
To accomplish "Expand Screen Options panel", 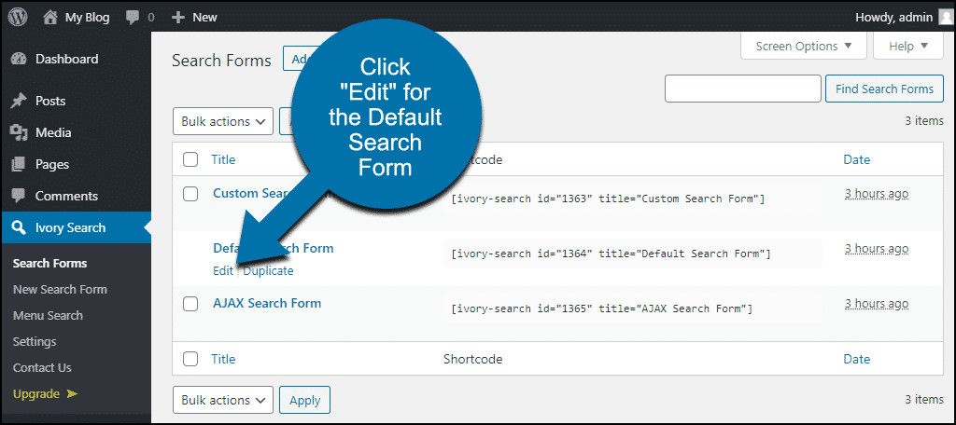I will click(804, 47).
